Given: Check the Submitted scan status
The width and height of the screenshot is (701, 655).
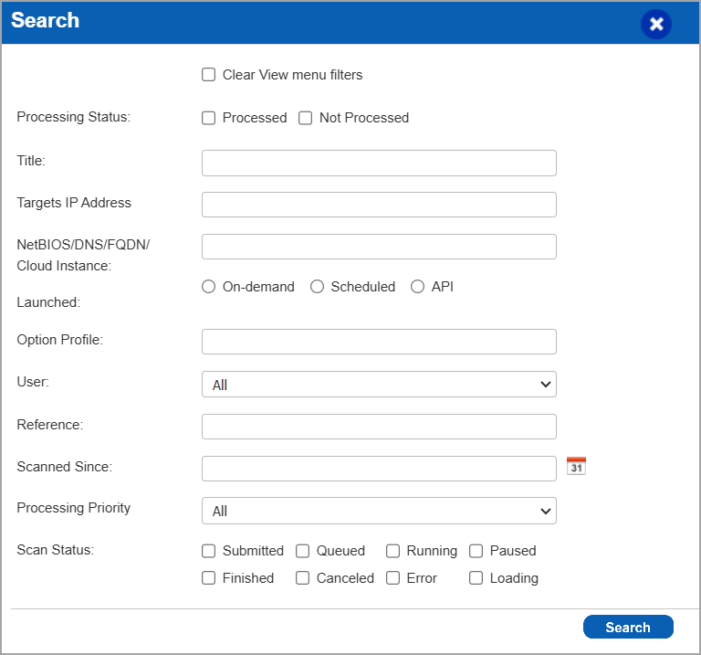Looking at the screenshot, I should click(x=209, y=551).
